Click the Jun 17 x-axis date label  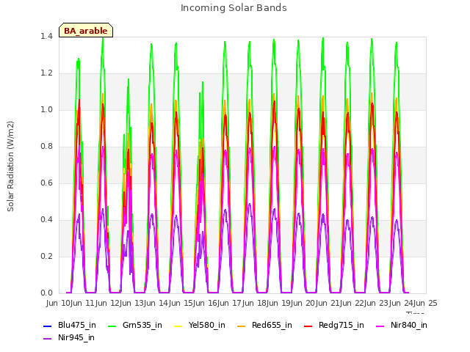[230, 303]
